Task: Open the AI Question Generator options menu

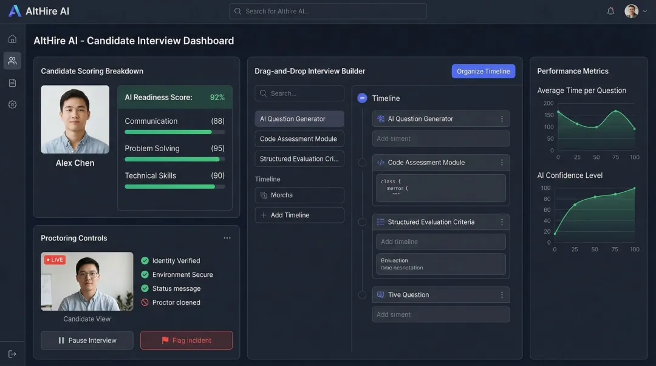Action: coord(502,118)
